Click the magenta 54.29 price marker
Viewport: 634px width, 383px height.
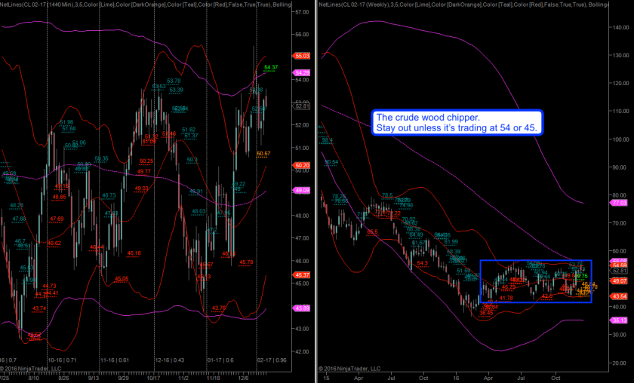303,73
